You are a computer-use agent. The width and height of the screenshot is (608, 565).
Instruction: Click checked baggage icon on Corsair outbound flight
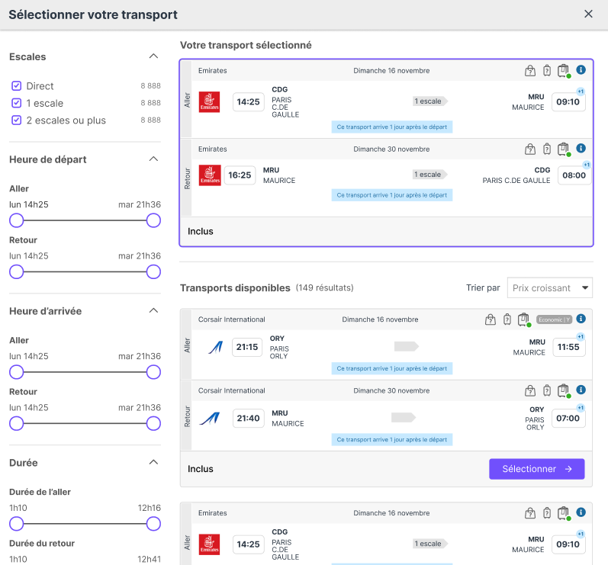[523, 319]
